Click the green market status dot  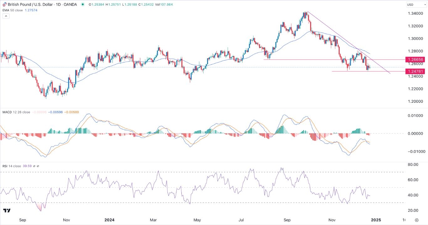(82, 4)
